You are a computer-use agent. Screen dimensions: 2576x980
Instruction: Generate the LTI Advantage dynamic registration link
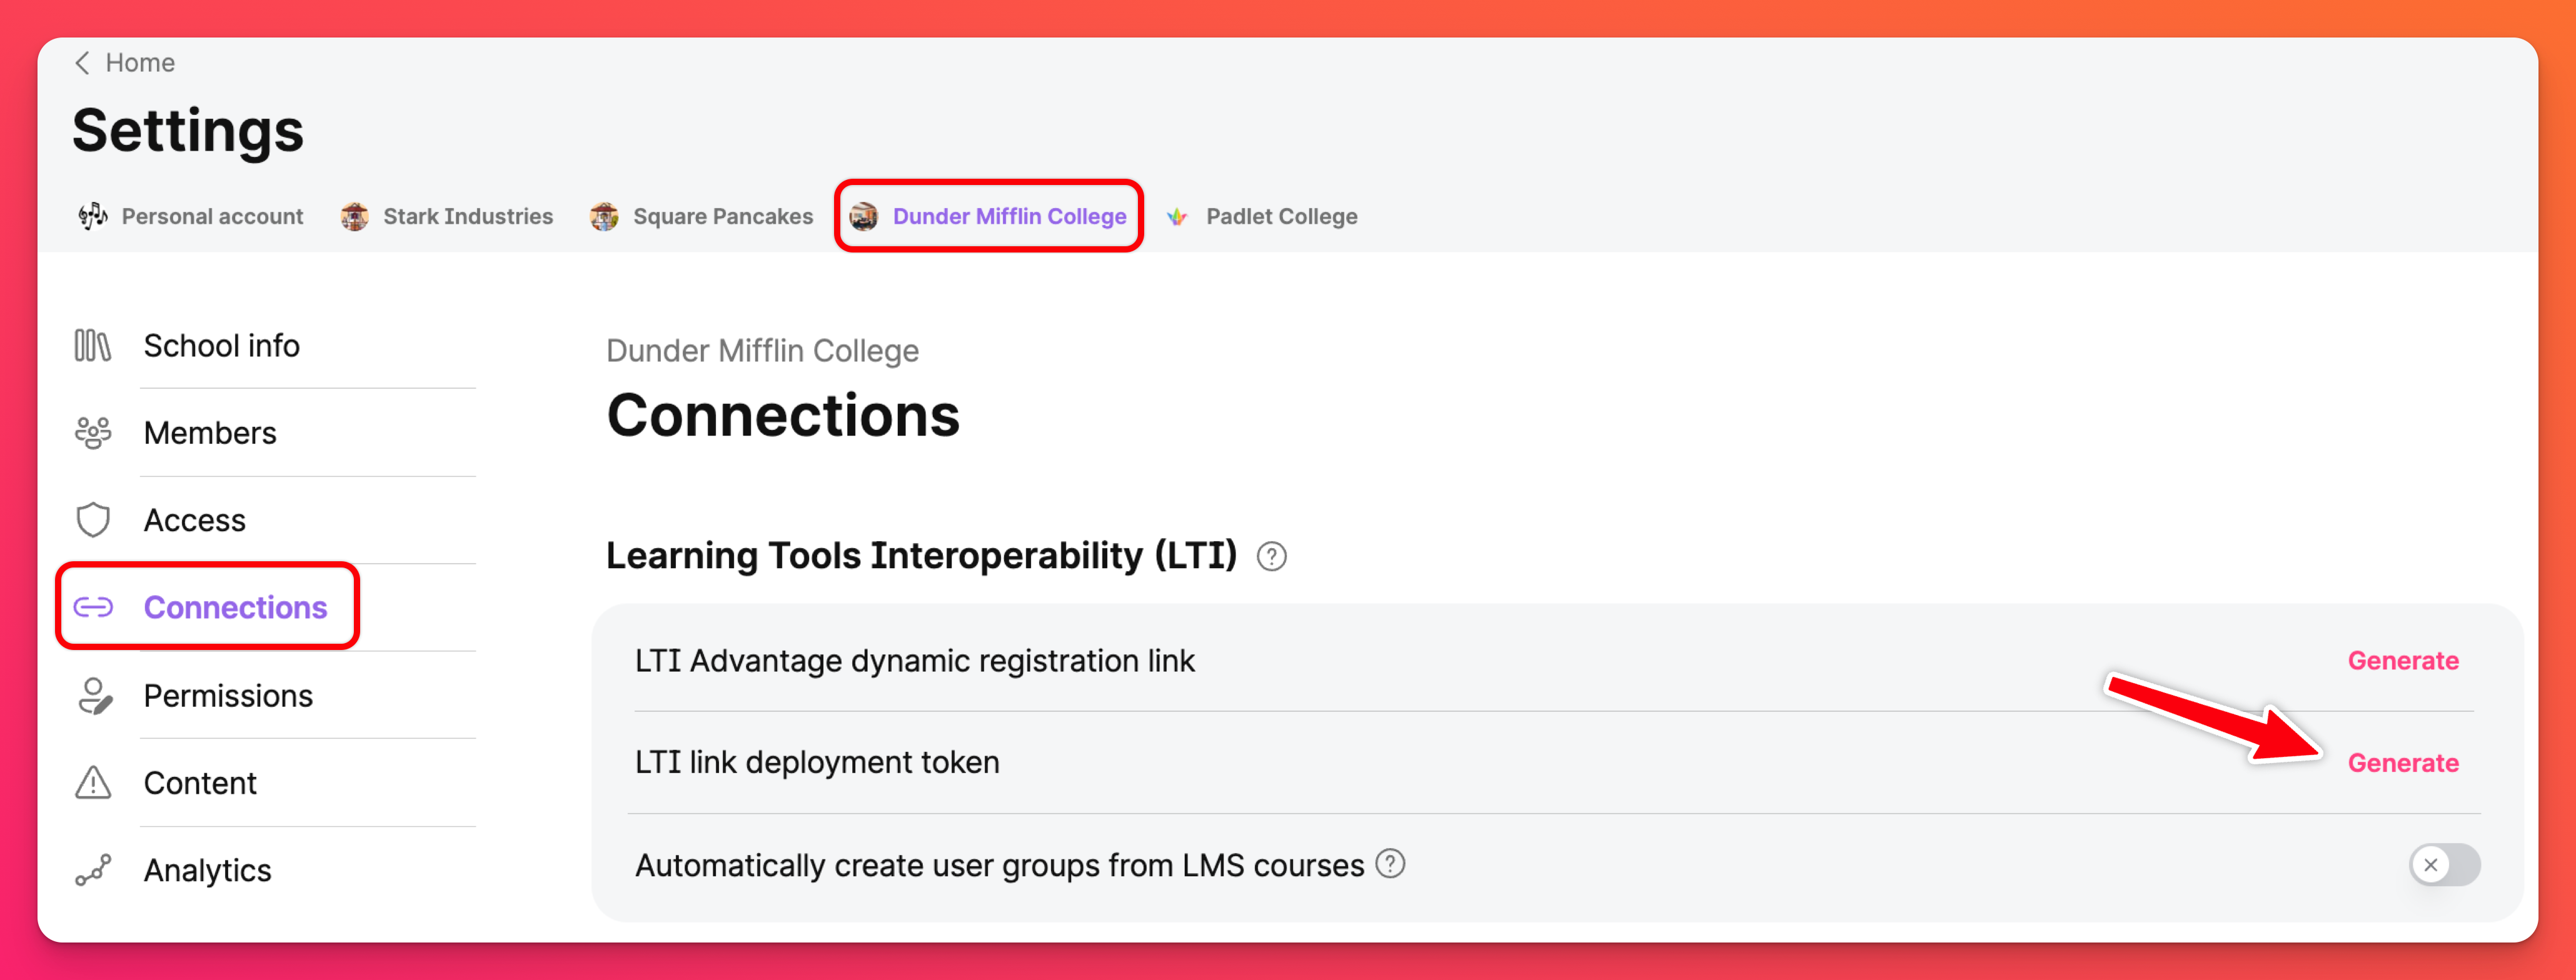(2402, 661)
